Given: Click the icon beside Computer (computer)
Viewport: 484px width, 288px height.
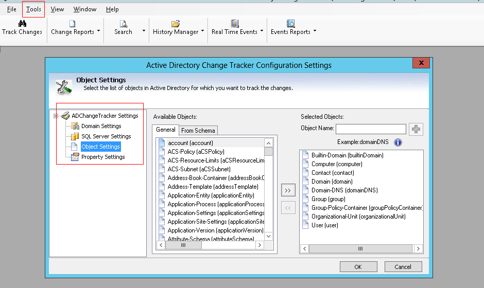Looking at the screenshot, I should [305, 164].
